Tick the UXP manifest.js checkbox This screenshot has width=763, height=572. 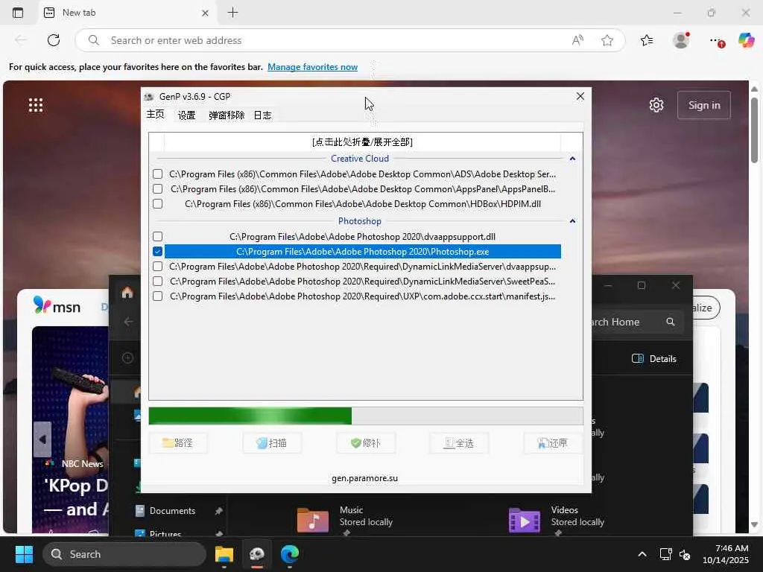(157, 296)
